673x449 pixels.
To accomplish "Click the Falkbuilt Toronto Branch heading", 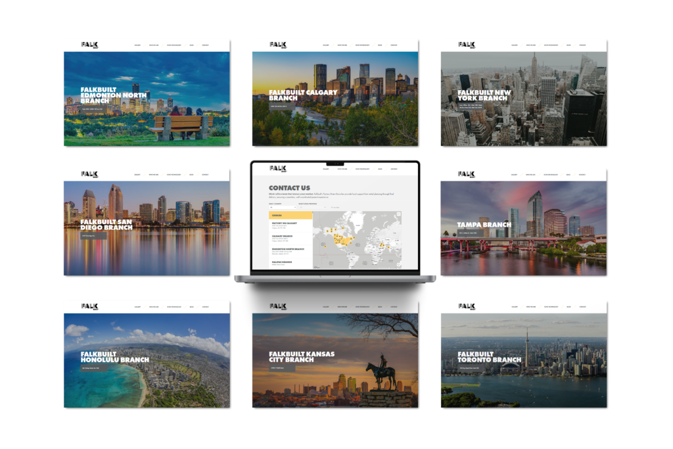I will pos(489,357).
